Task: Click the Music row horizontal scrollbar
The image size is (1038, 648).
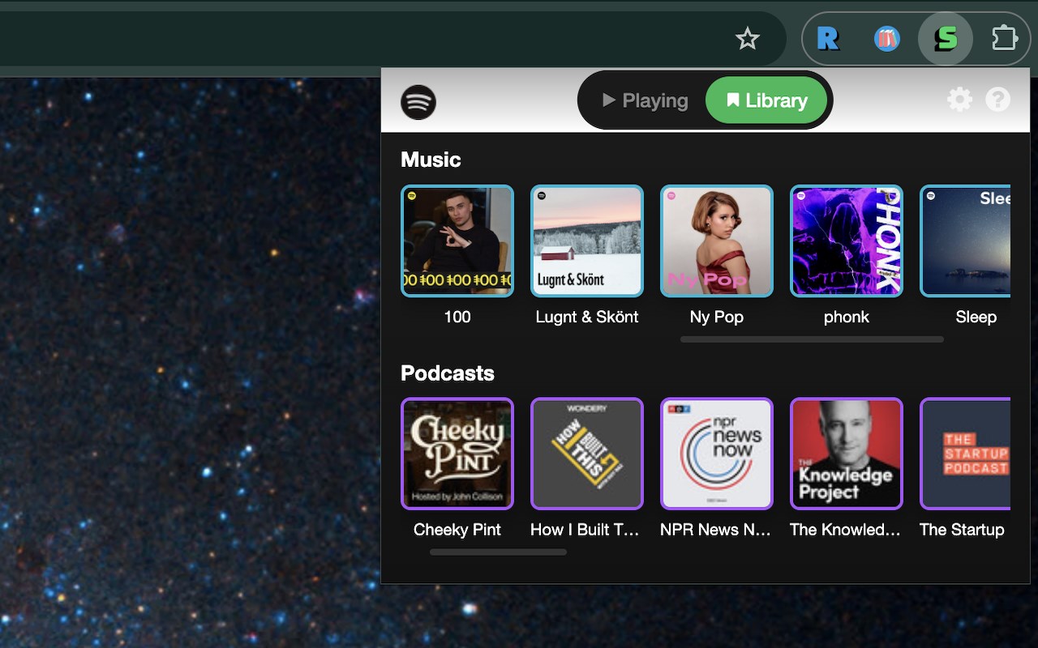Action: tap(813, 339)
